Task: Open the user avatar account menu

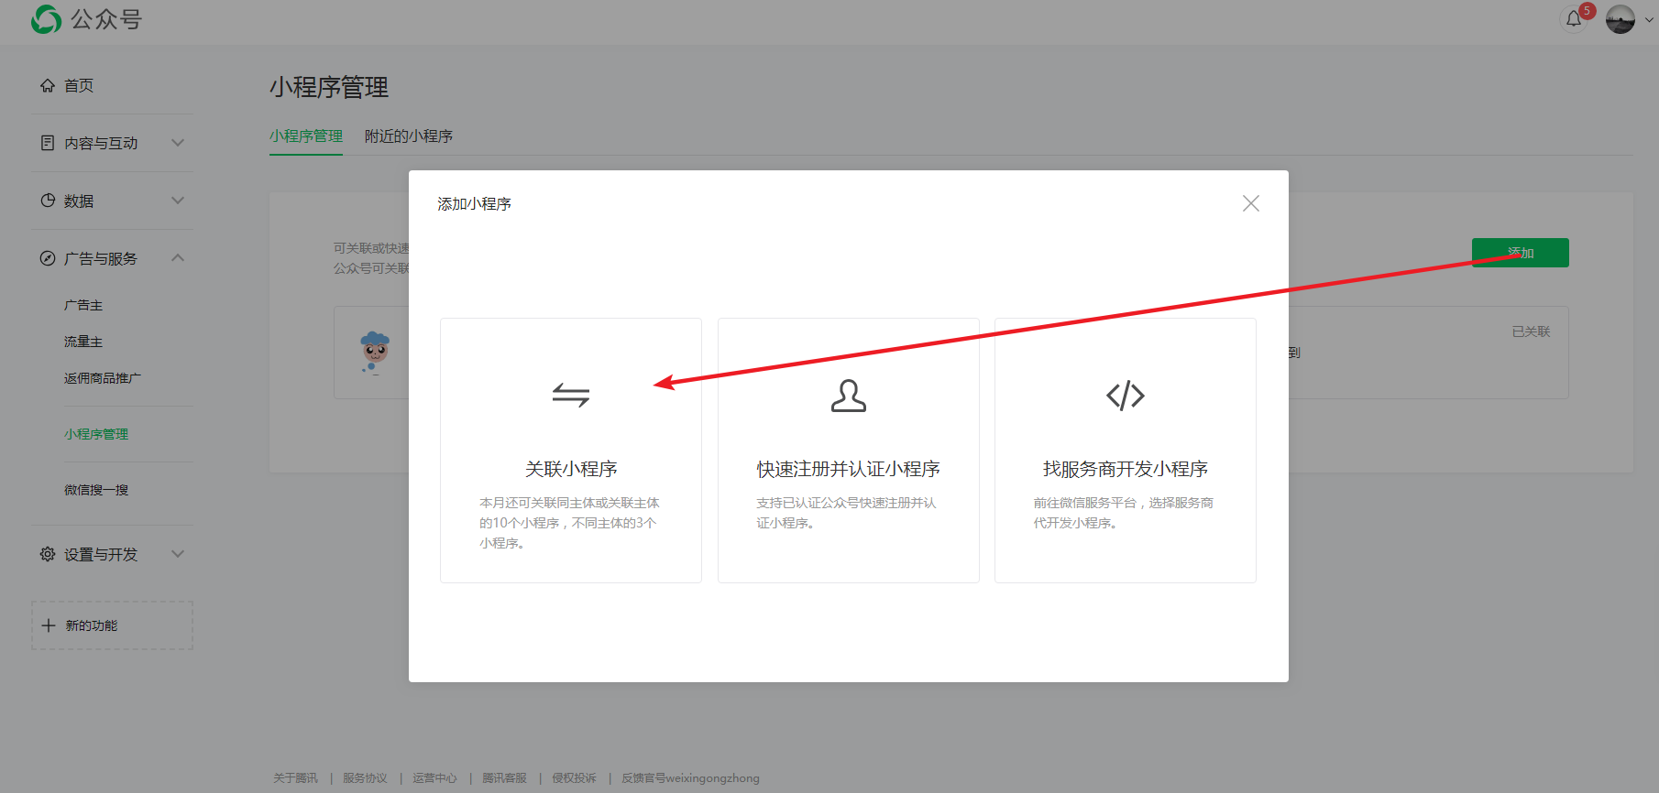Action: (x=1620, y=19)
